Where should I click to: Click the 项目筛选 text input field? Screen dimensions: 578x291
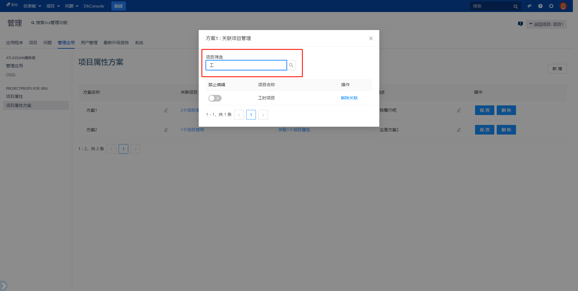pyautogui.click(x=246, y=65)
